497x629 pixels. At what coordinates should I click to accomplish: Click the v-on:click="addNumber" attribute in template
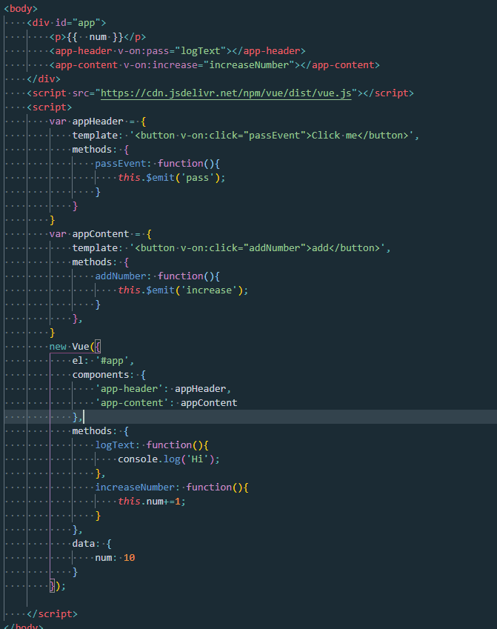pos(243,248)
